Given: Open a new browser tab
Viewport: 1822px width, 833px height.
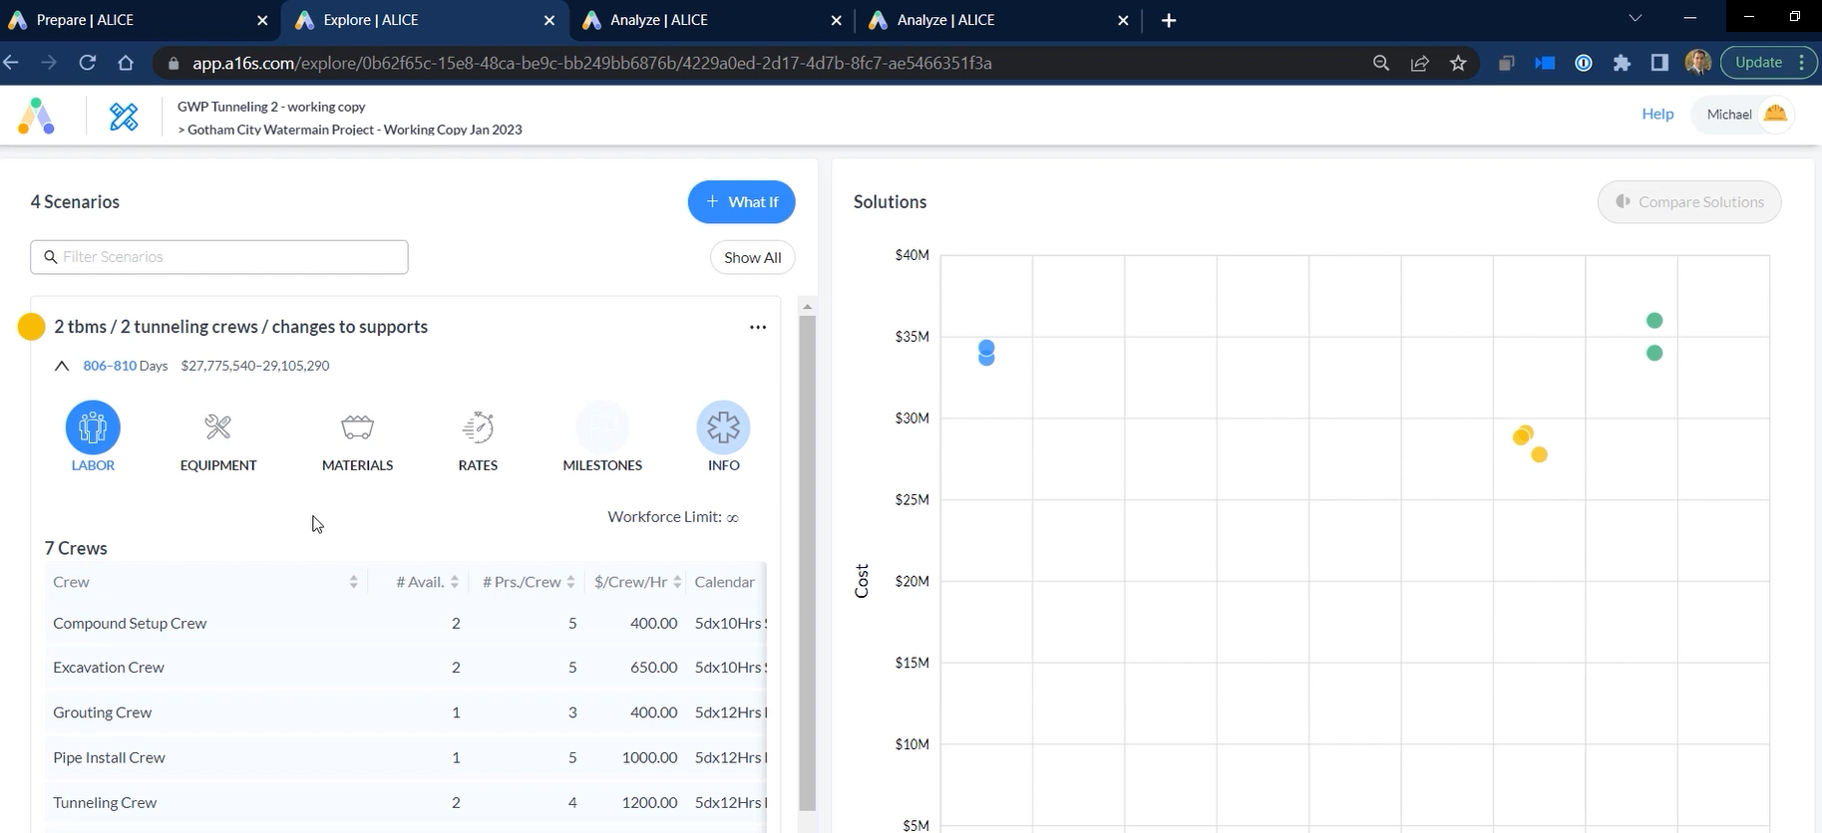Looking at the screenshot, I should (1169, 20).
